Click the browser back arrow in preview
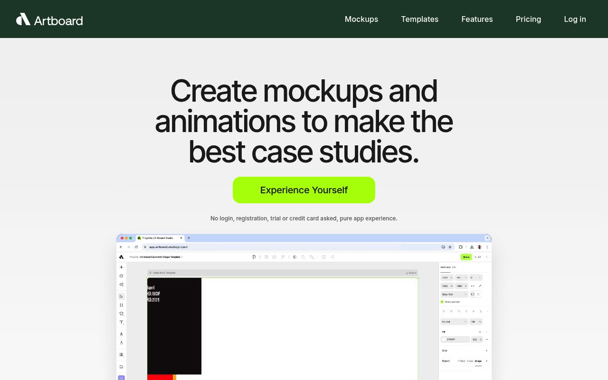 point(121,247)
